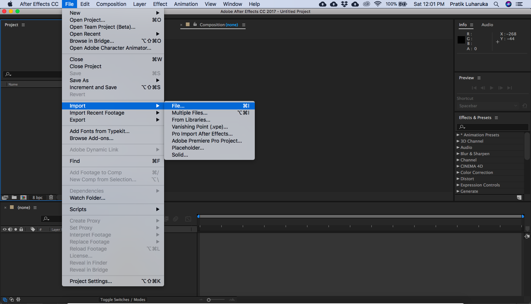This screenshot has width=531, height=304.
Task: Click the solo dot column header in timeline
Action: pyautogui.click(x=15, y=229)
